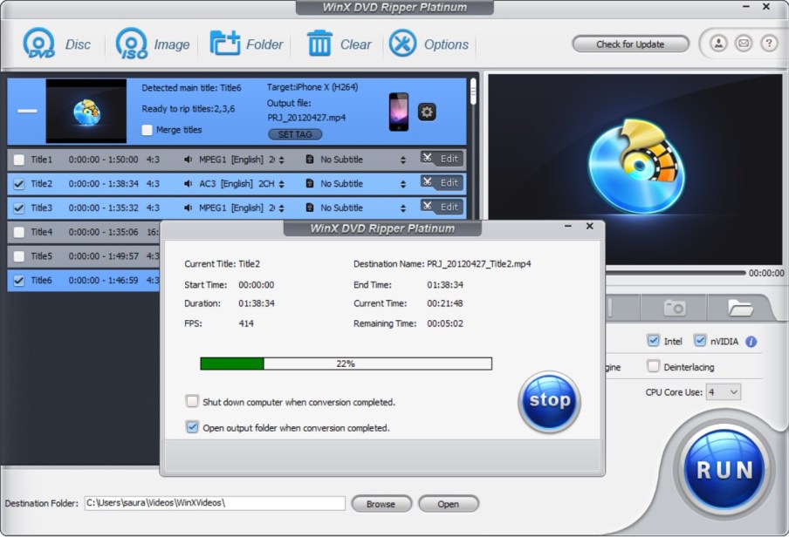The image size is (789, 537).
Task: Click the nVIDIA info icon
Action: [751, 342]
